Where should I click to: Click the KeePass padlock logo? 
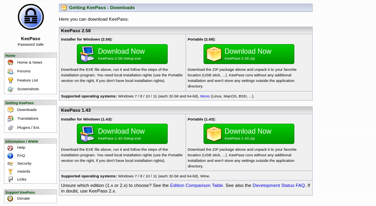click(31, 17)
